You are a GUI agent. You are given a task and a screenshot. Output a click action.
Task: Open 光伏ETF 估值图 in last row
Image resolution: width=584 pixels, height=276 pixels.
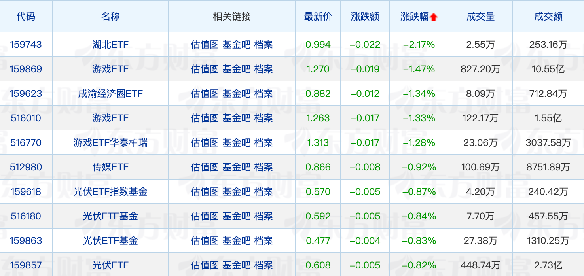(x=205, y=265)
